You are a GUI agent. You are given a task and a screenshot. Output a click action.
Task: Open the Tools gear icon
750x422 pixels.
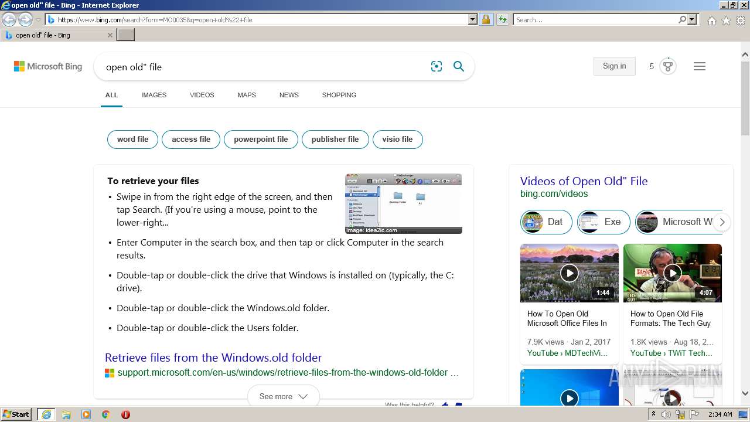coord(741,21)
